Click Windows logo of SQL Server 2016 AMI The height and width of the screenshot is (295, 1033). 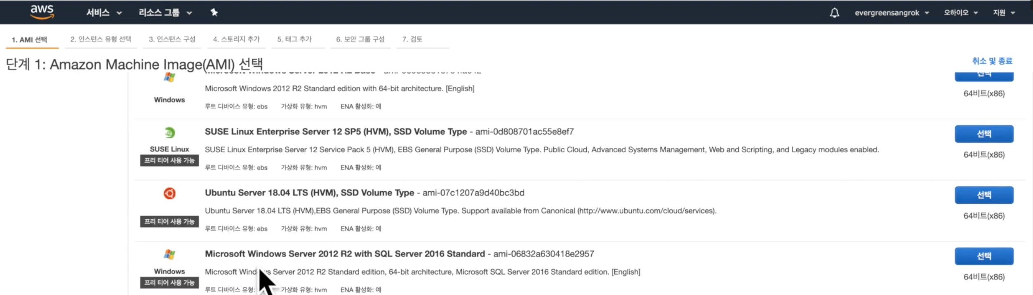tap(169, 254)
